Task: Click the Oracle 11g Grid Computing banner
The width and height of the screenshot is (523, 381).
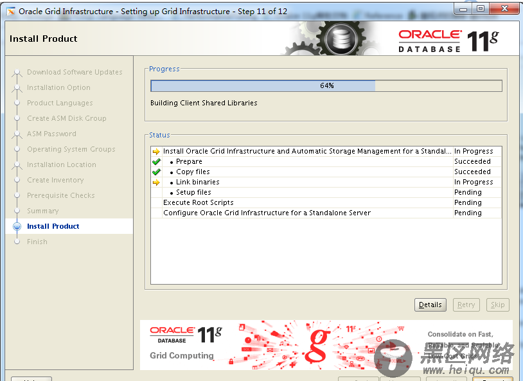Action: click(326, 345)
